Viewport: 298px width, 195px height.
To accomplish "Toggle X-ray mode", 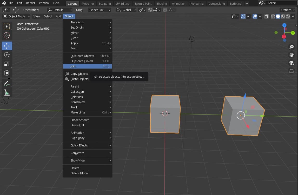I will [267, 16].
